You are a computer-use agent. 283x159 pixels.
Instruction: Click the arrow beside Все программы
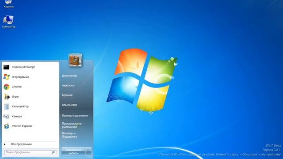click(4, 144)
